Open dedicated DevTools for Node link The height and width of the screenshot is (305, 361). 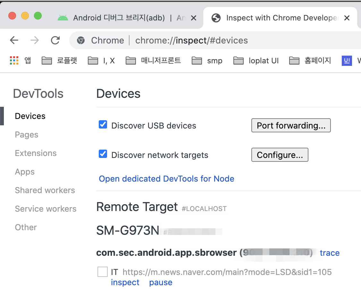click(x=166, y=179)
